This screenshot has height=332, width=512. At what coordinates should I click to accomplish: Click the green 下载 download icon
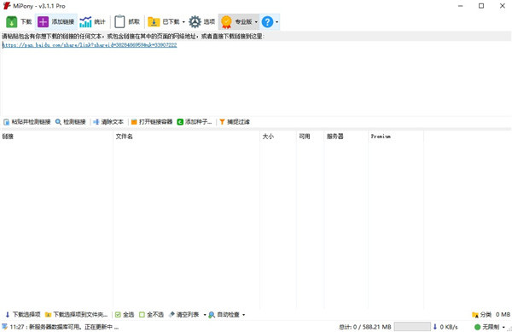tap(11, 22)
